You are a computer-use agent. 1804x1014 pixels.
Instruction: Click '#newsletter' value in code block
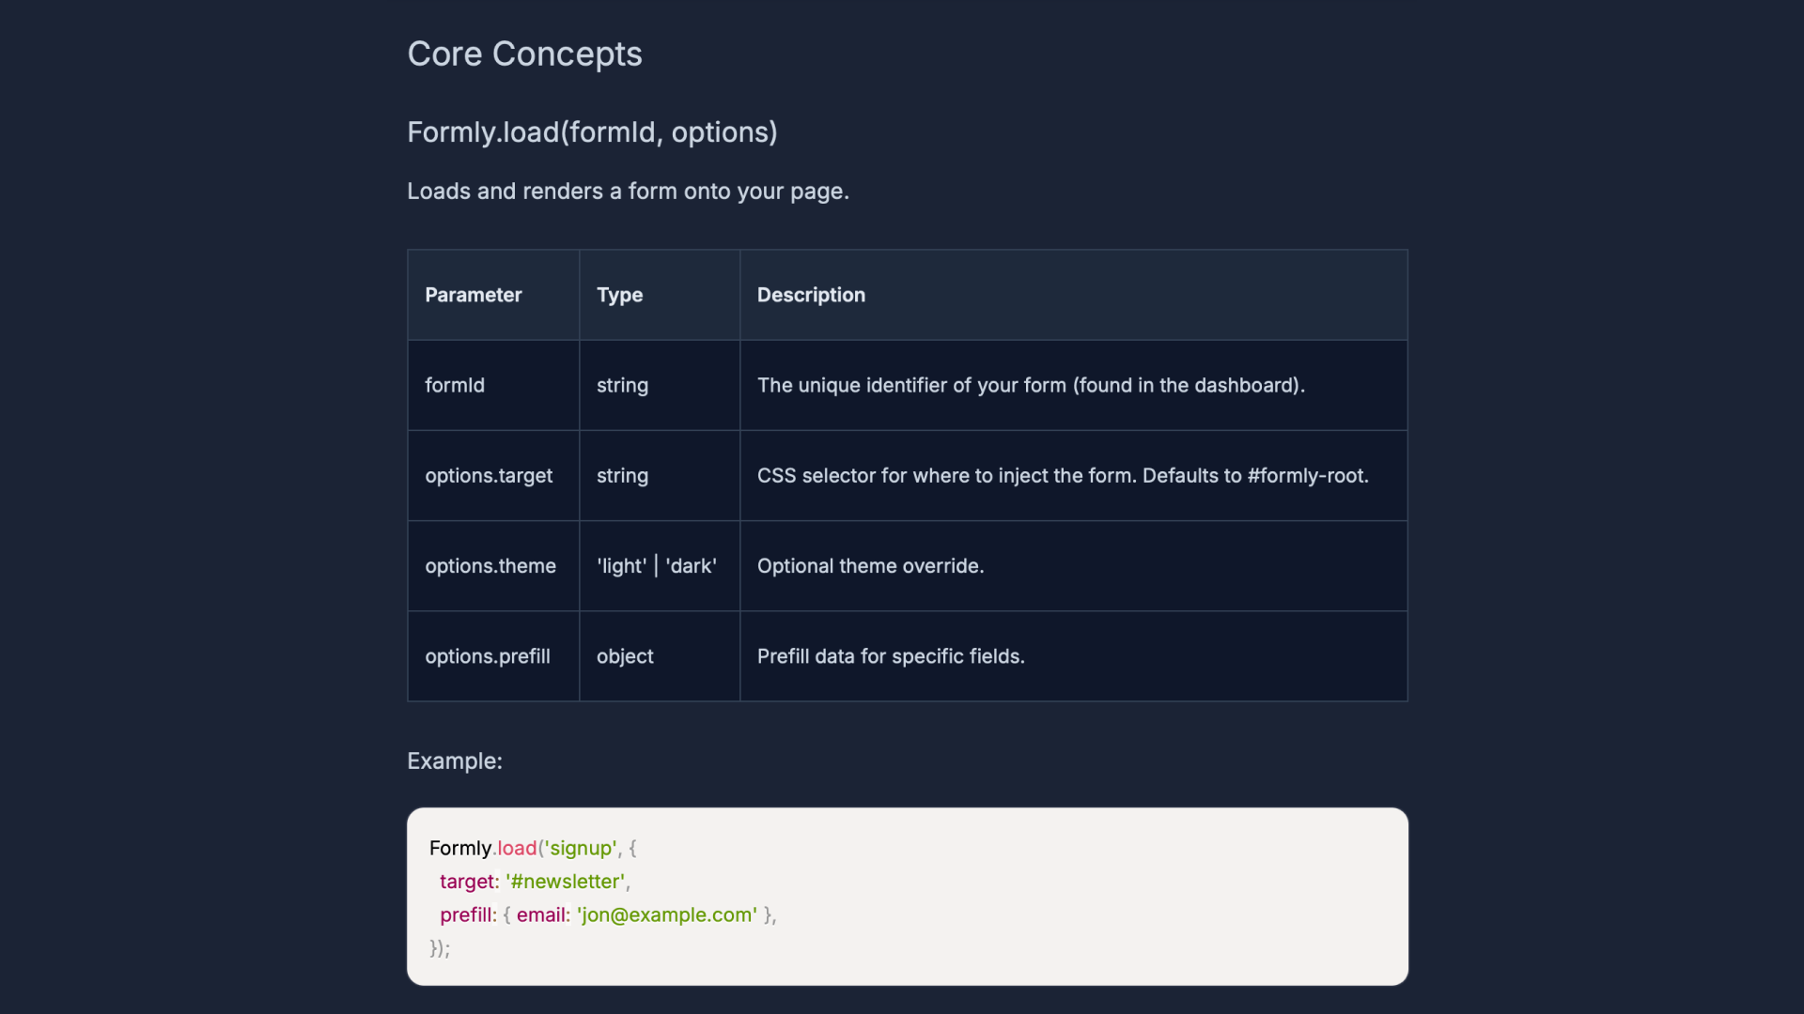coord(565,882)
